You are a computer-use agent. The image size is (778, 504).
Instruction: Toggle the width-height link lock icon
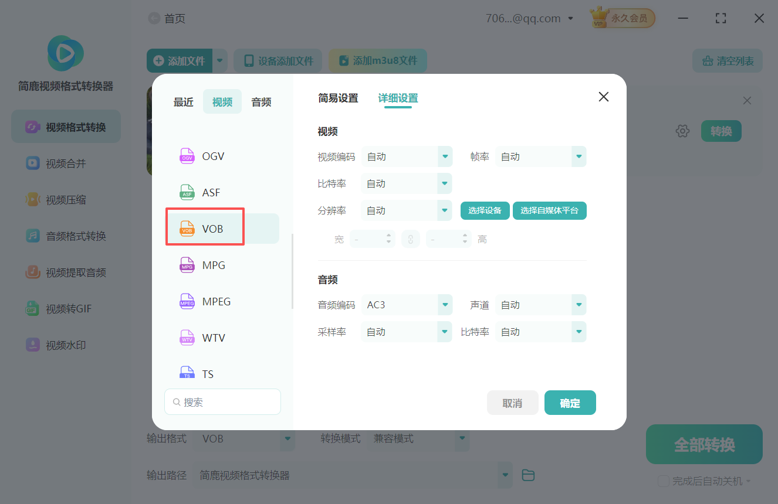click(x=411, y=239)
